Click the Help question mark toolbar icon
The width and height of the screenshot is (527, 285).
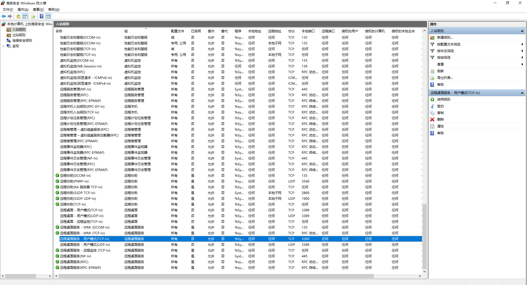pos(41,16)
